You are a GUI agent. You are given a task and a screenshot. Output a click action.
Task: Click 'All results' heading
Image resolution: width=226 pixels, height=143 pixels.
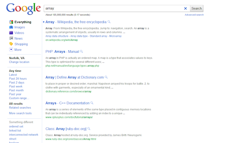point(16,104)
